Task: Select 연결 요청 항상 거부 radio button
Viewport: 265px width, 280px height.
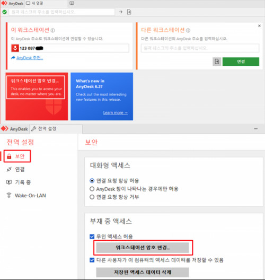Action: [92, 197]
